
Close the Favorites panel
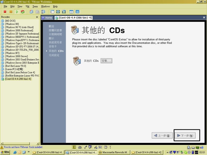tap(37, 17)
